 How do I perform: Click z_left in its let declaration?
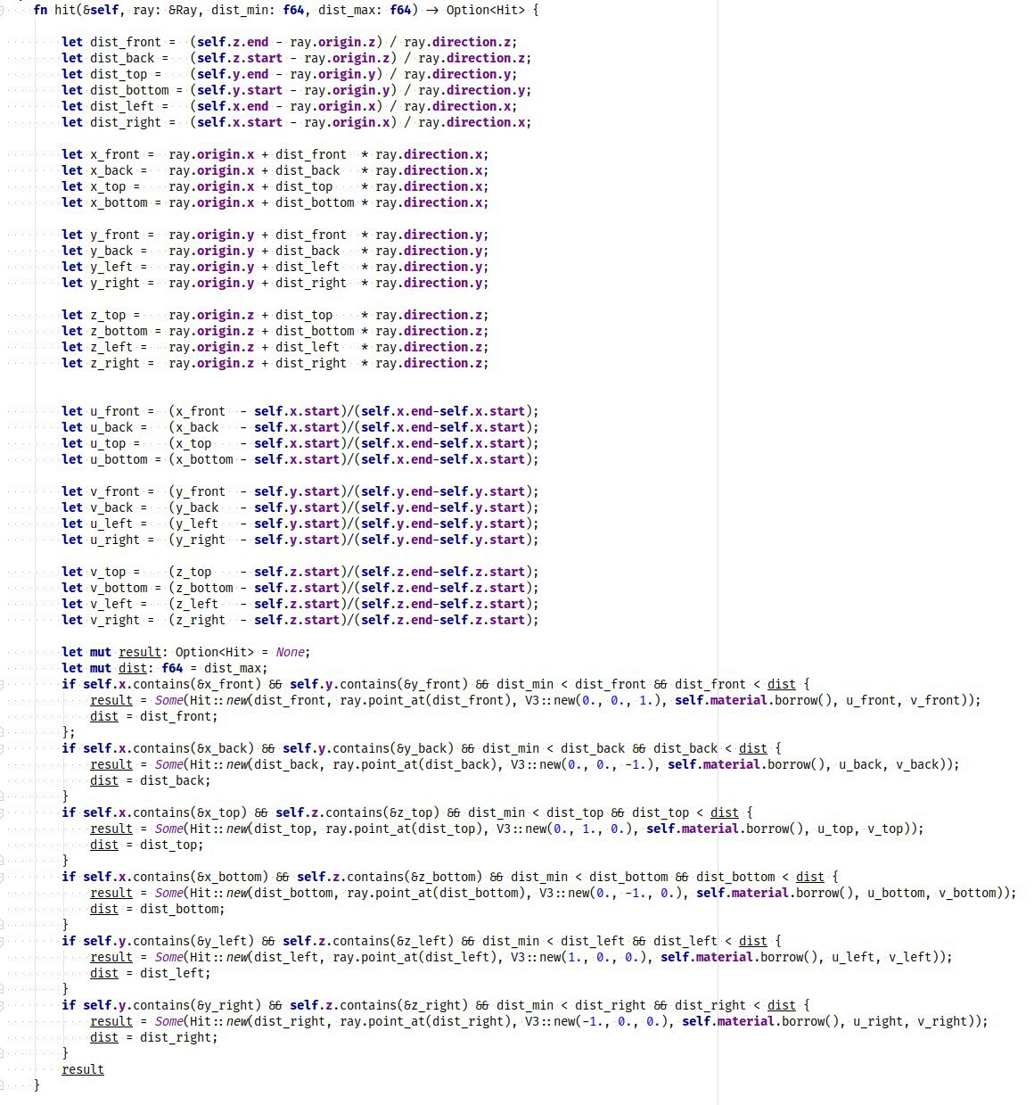tap(111, 347)
